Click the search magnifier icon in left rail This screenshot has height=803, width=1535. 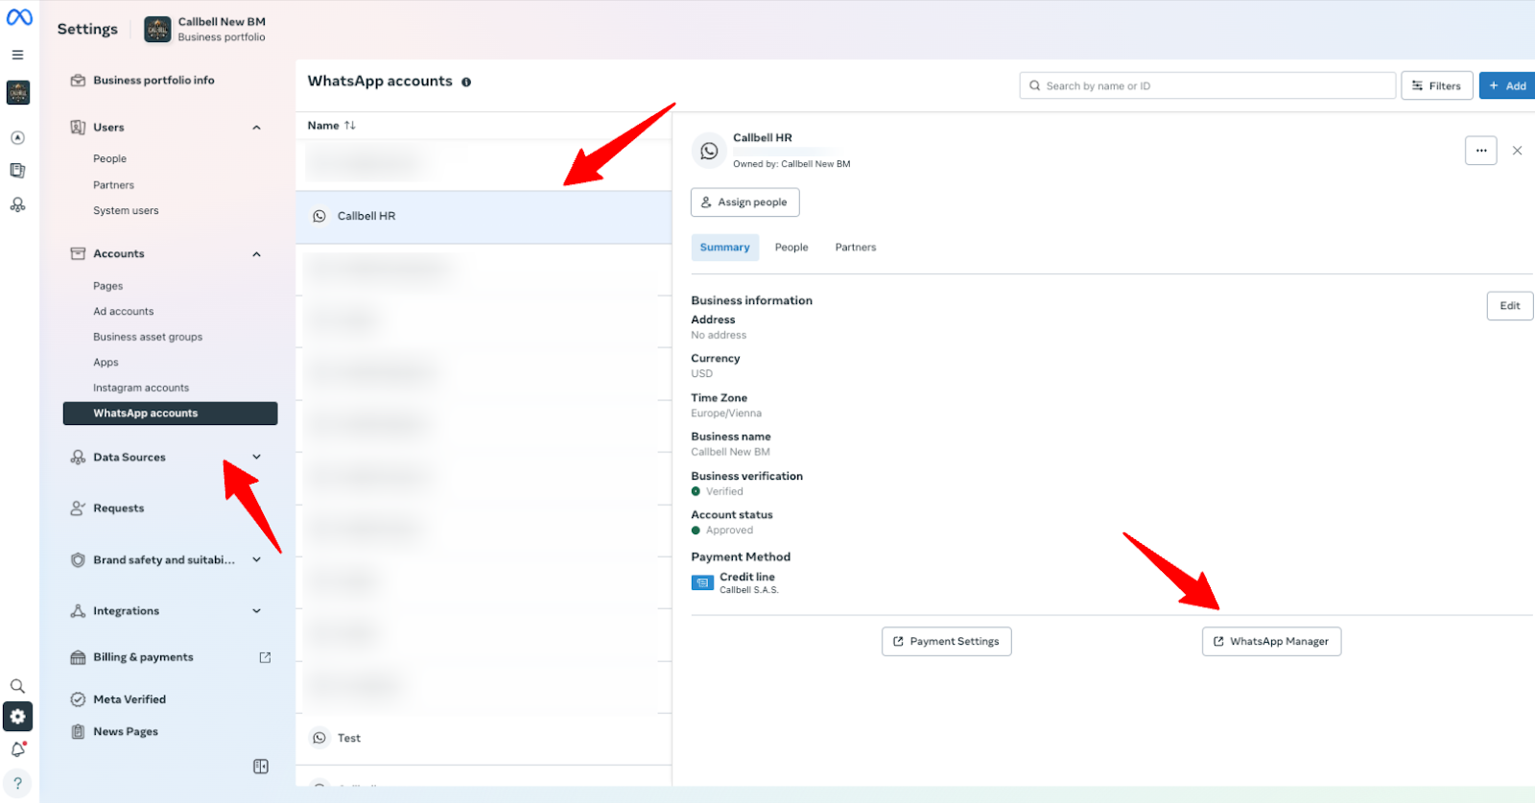pos(17,686)
